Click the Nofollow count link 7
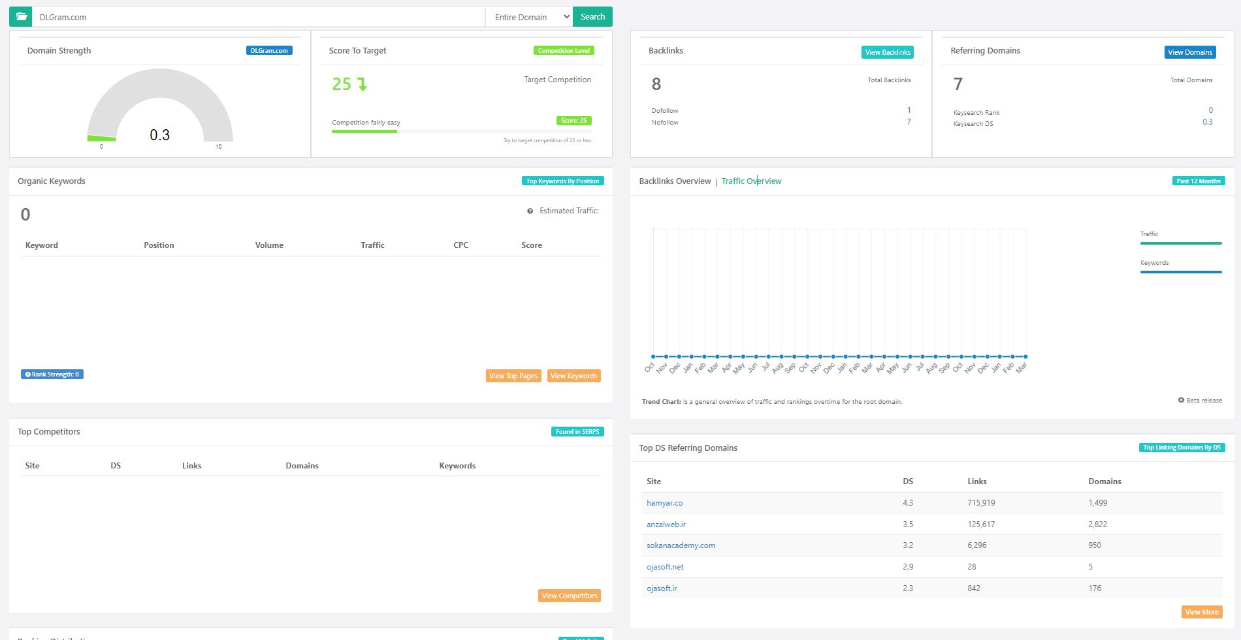Image resolution: width=1241 pixels, height=640 pixels. pos(909,122)
